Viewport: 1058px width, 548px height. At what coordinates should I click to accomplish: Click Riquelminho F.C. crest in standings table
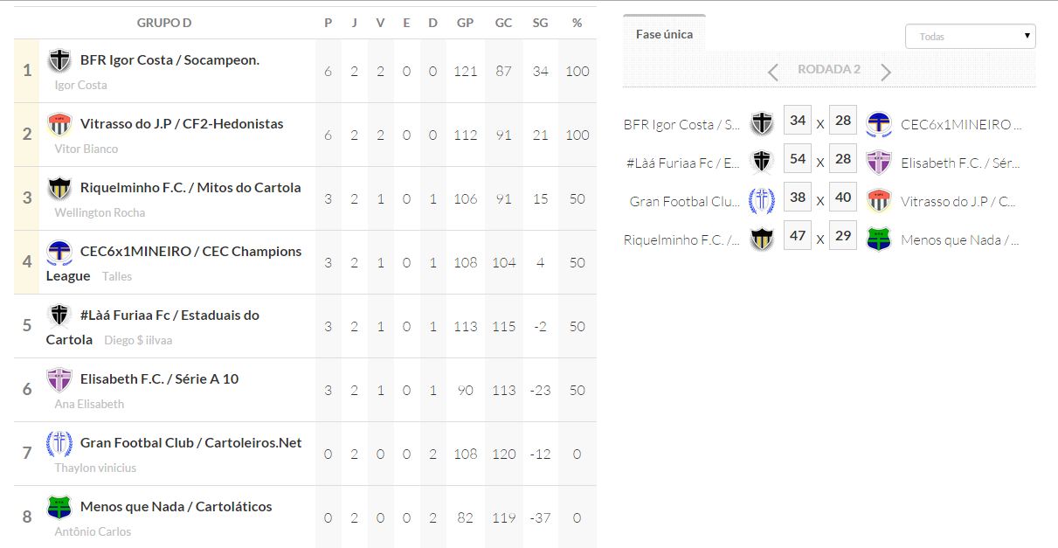click(x=59, y=189)
